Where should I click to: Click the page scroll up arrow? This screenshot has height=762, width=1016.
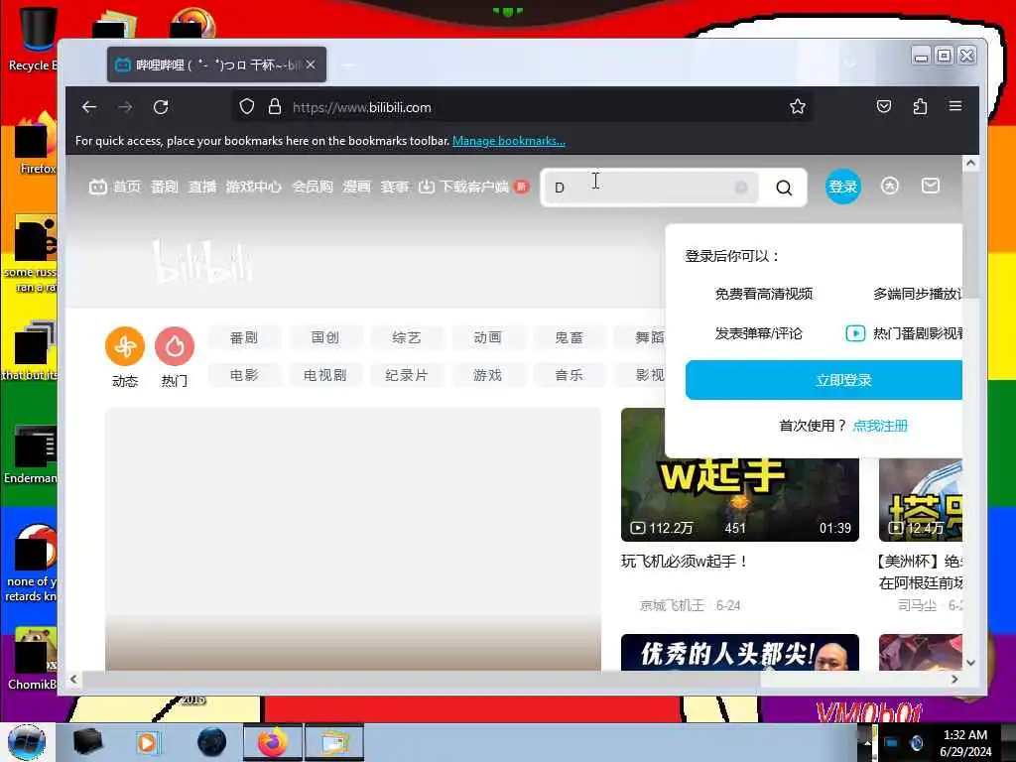click(970, 163)
